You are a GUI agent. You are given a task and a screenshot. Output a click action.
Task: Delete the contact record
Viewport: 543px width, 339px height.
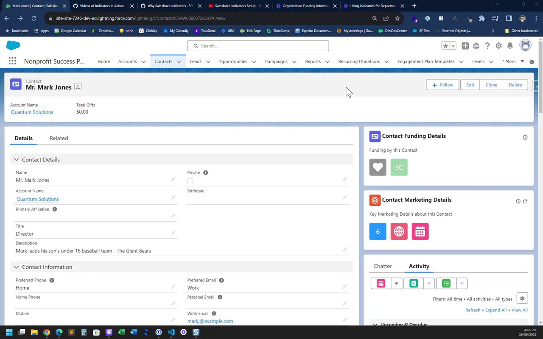pyautogui.click(x=515, y=85)
